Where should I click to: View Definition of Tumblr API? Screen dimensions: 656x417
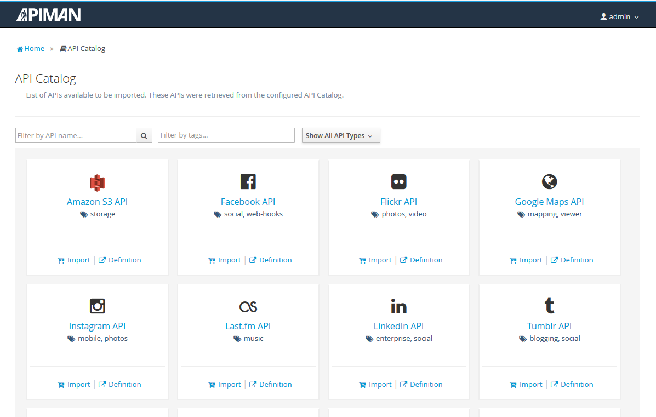coord(572,384)
